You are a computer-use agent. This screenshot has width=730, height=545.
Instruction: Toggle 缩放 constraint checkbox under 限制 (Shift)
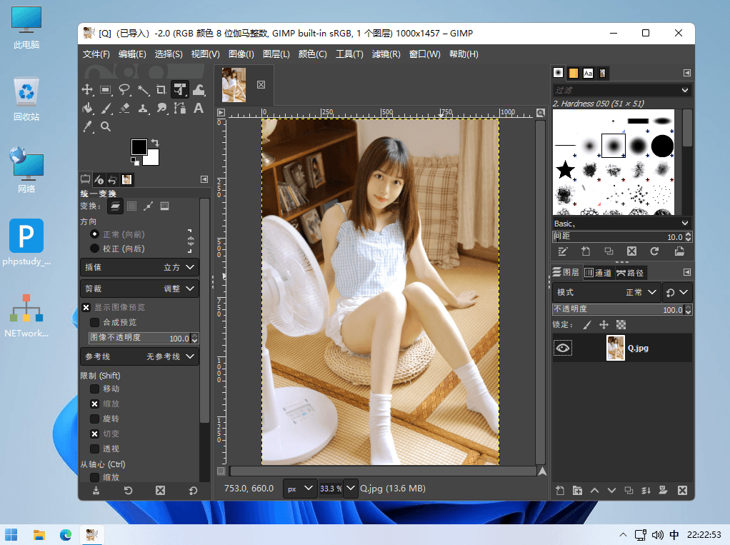(94, 404)
